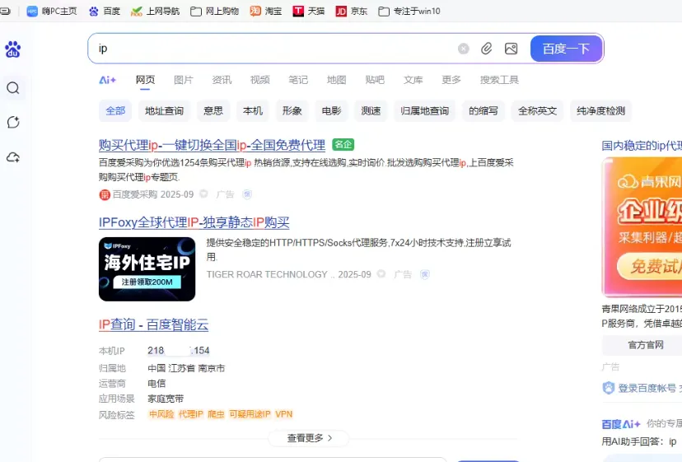Switch to the 网页 tab

[145, 80]
